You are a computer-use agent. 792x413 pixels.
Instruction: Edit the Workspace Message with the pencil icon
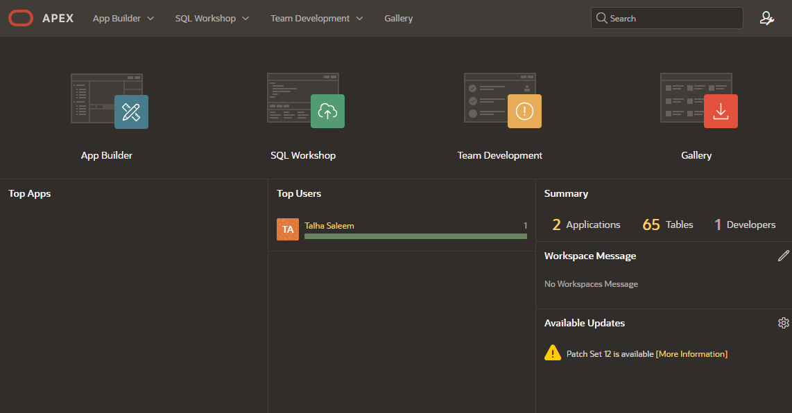click(x=784, y=256)
